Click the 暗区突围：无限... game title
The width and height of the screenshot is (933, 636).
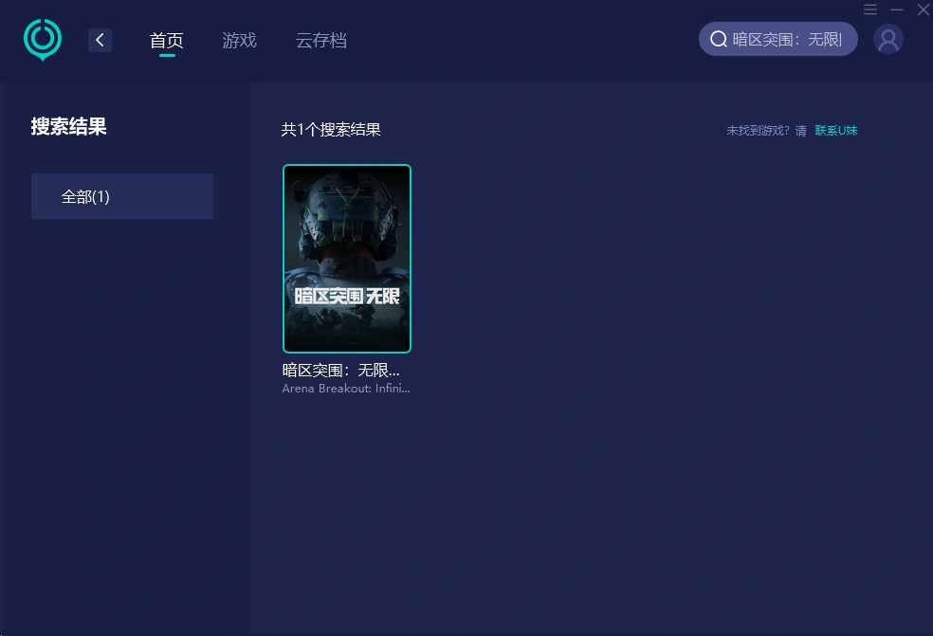coord(341,370)
